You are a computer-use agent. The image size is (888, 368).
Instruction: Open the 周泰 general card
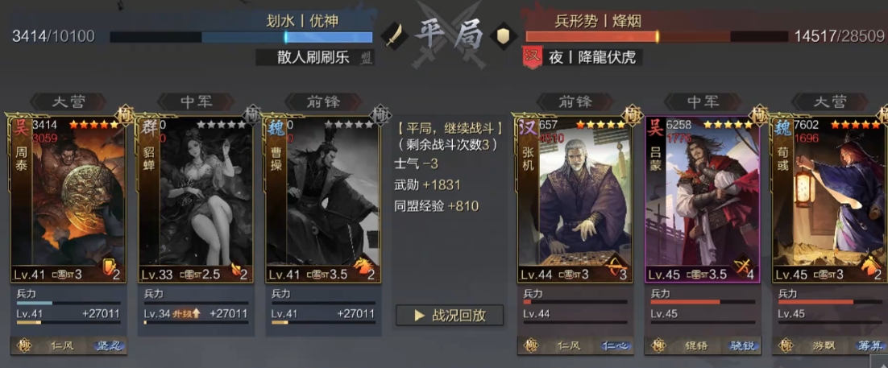(x=68, y=200)
